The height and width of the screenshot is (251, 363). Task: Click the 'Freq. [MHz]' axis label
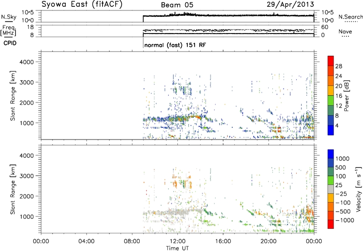click(x=9, y=30)
